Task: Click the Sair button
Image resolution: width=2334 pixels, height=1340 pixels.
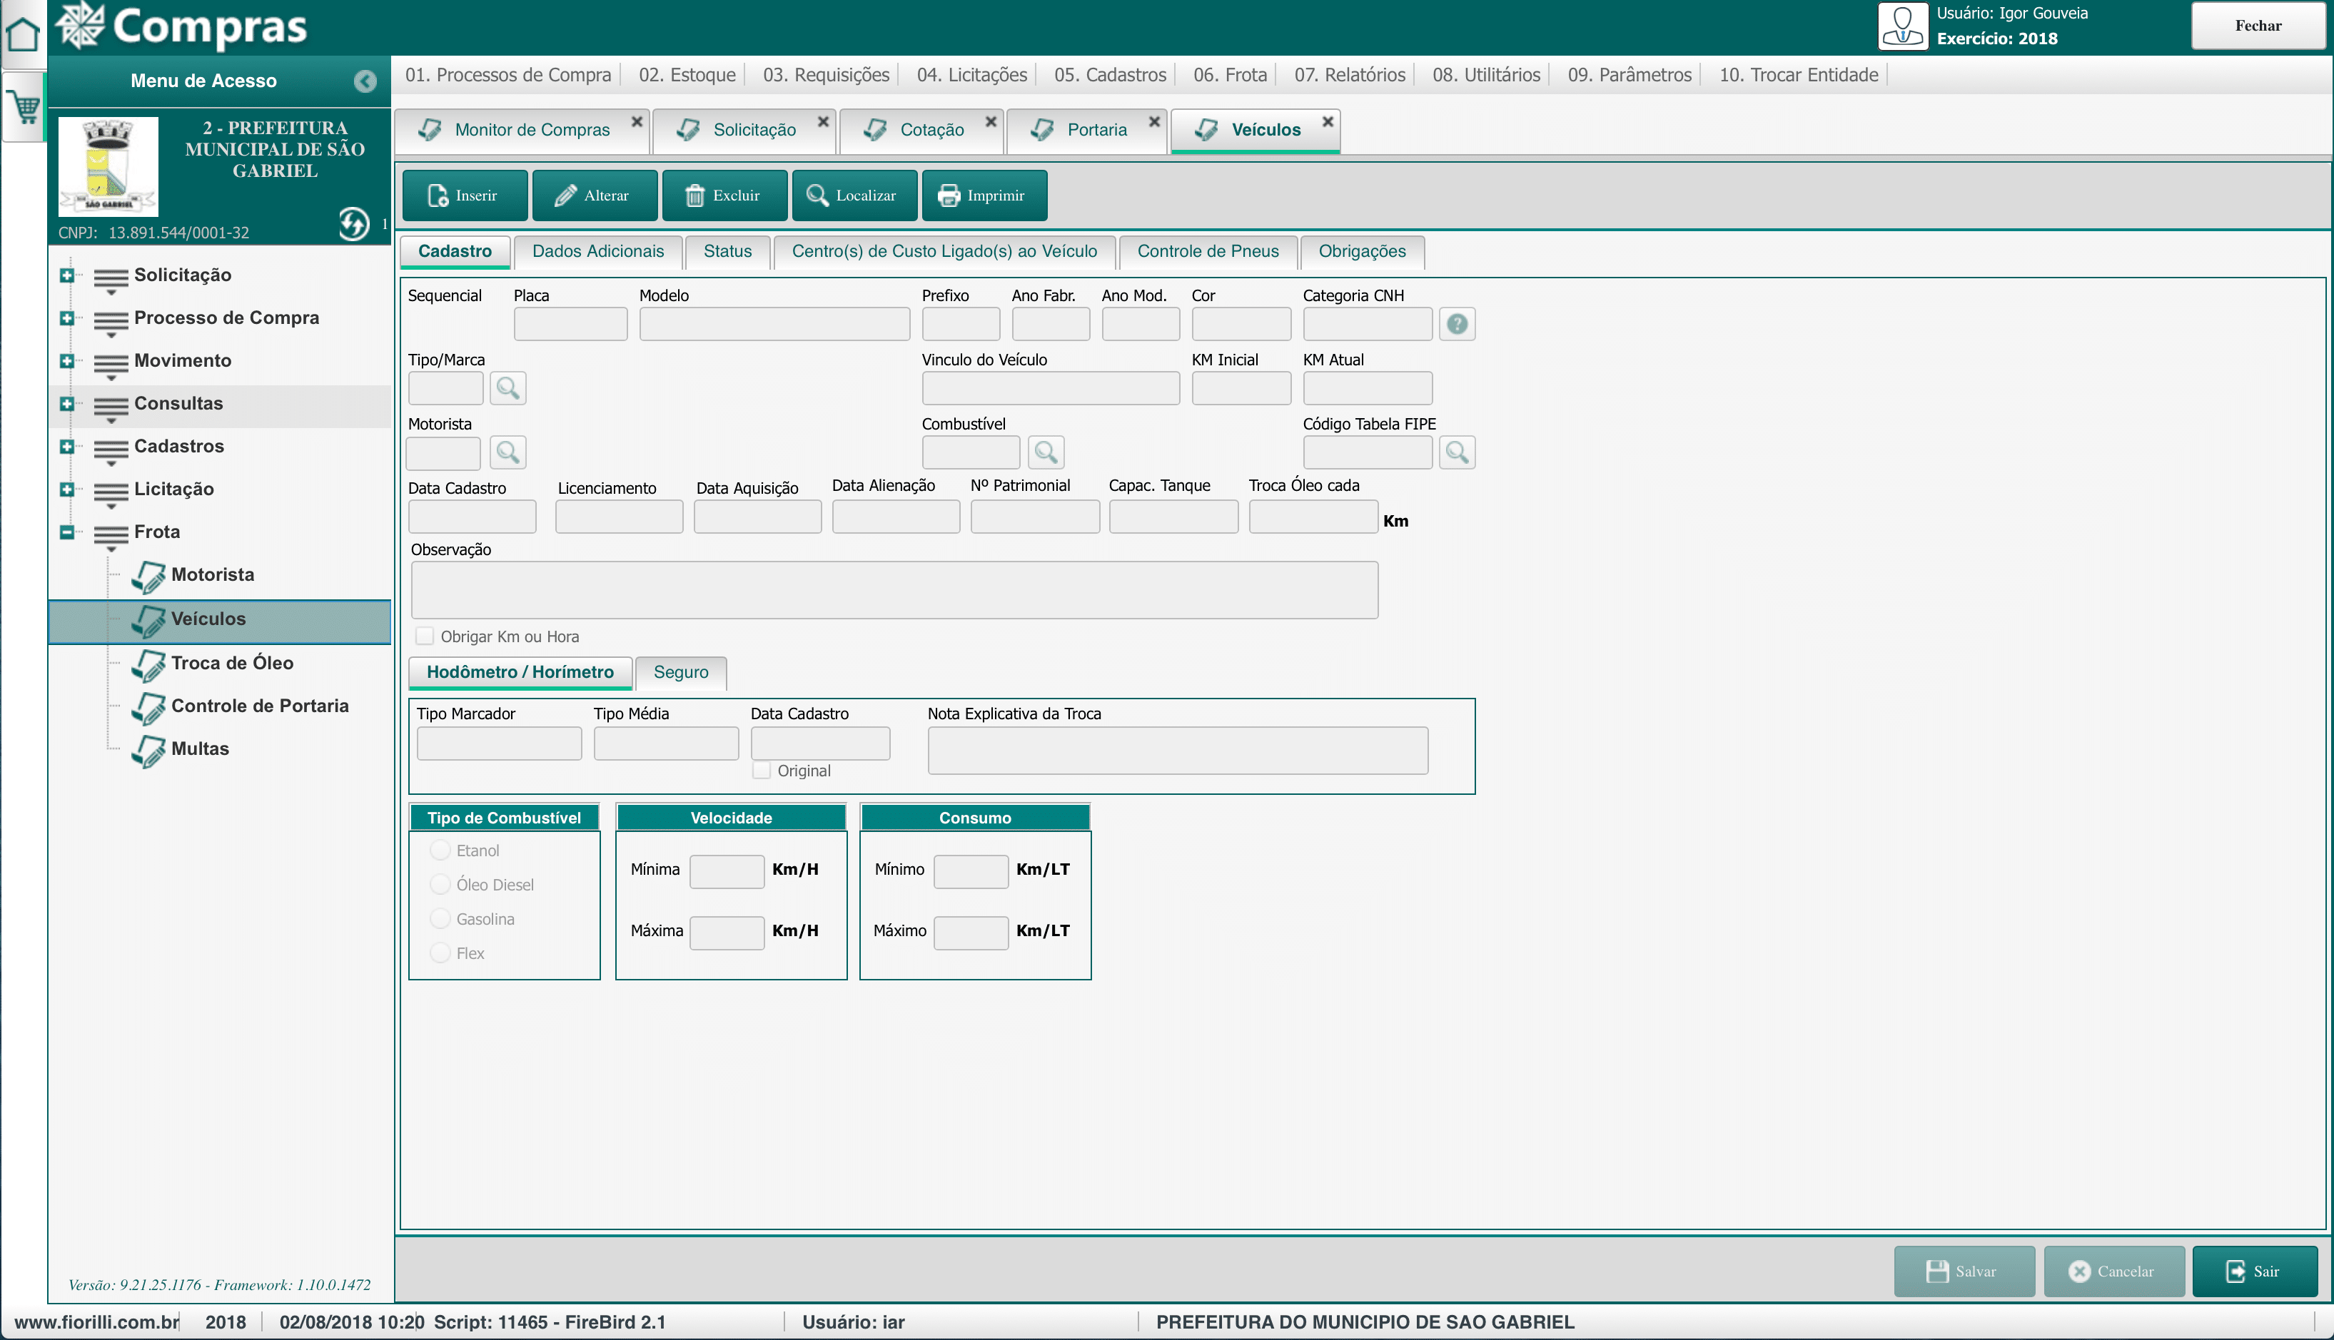Action: point(2254,1271)
